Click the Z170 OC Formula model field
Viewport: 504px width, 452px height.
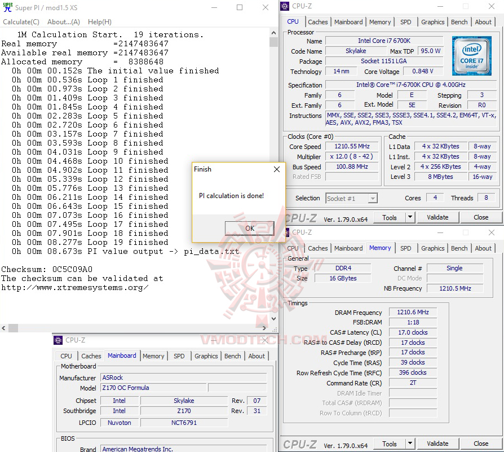click(x=153, y=388)
